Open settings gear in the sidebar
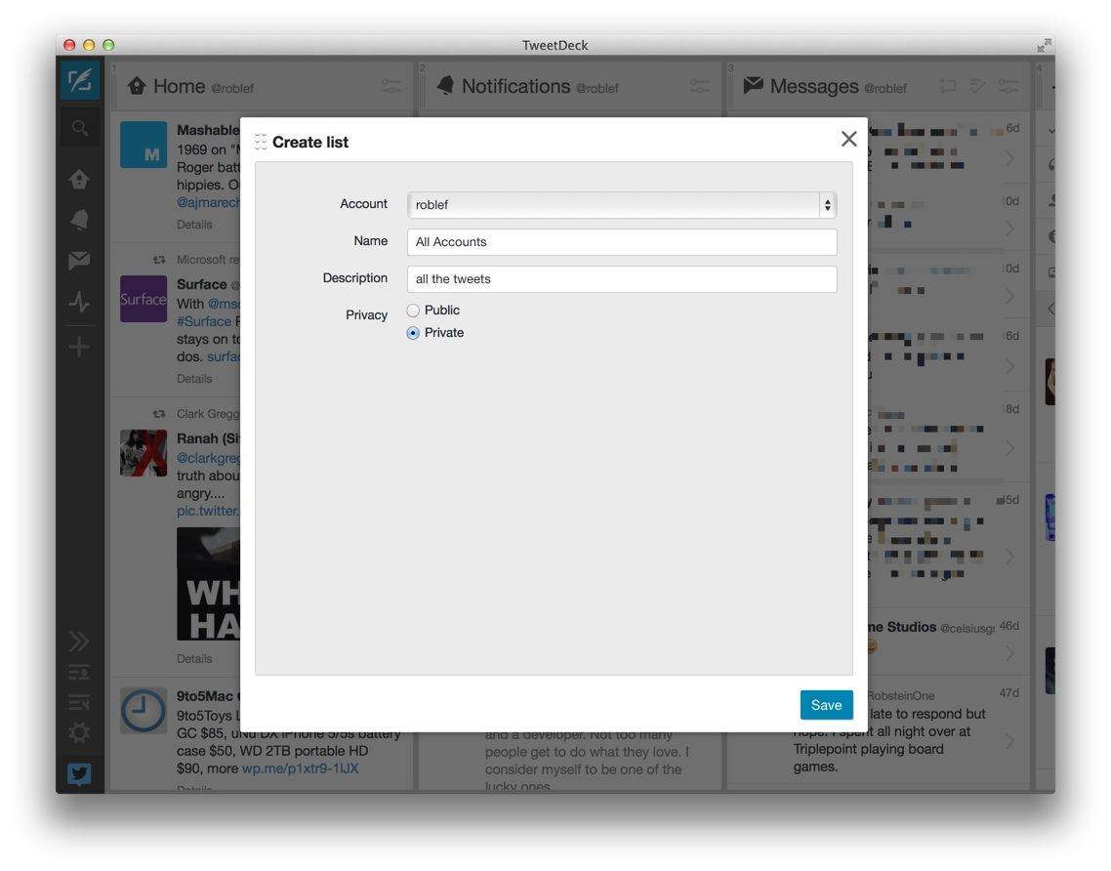 click(79, 732)
